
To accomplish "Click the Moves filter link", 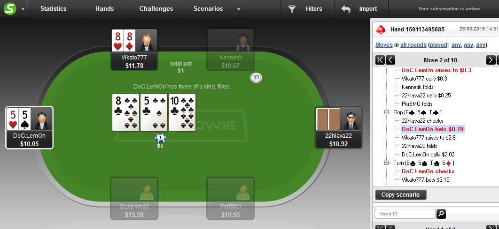I will 384,45.
